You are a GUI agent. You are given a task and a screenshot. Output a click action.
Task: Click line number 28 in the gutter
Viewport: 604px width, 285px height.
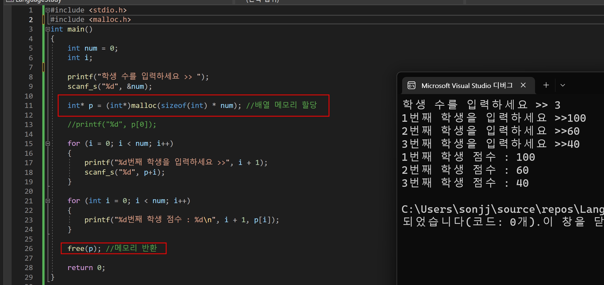(29, 268)
